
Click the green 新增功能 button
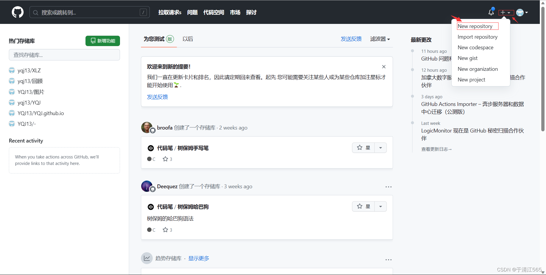coord(103,41)
